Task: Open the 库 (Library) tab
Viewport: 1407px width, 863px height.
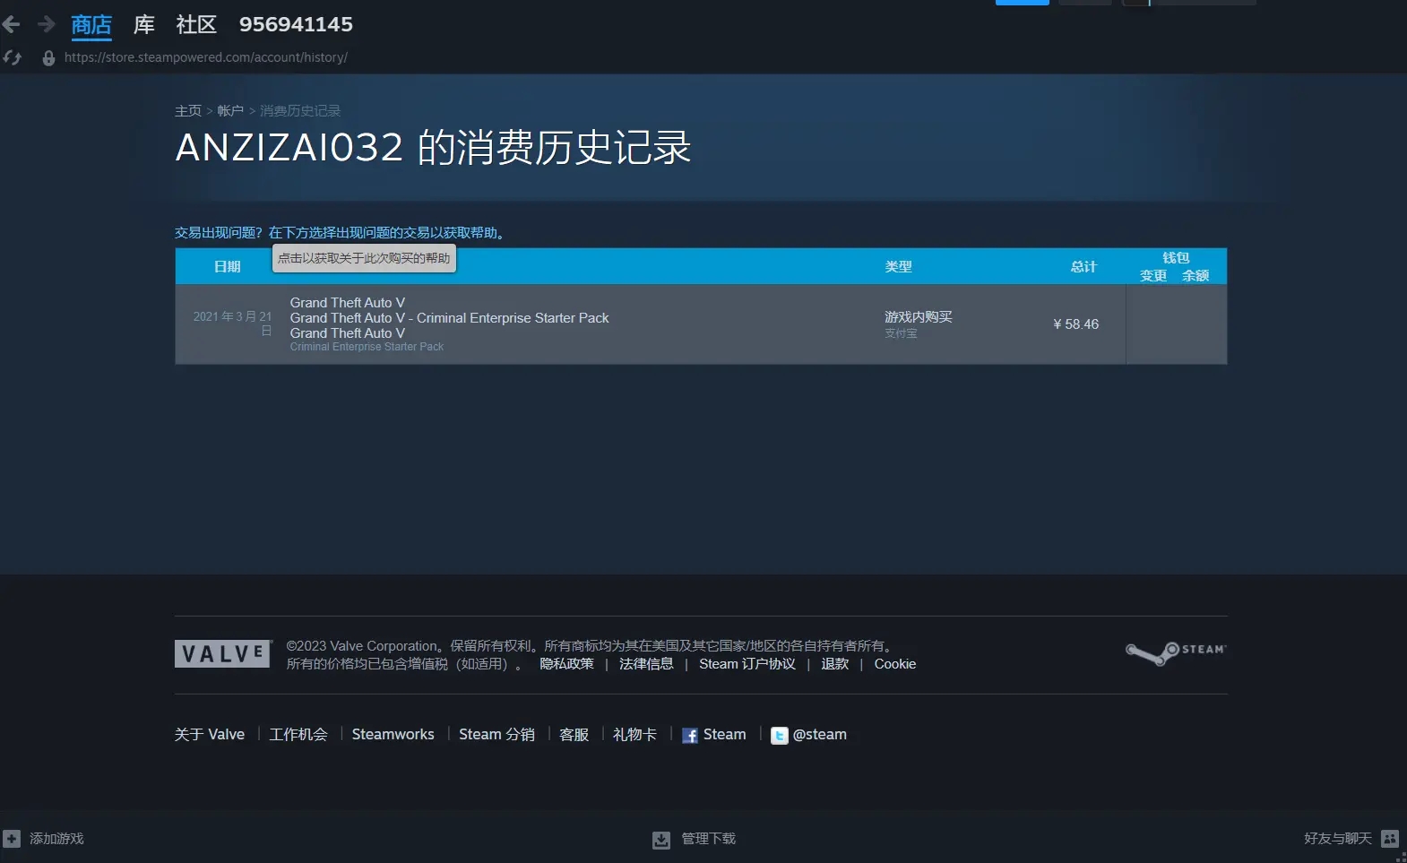Action: [144, 25]
